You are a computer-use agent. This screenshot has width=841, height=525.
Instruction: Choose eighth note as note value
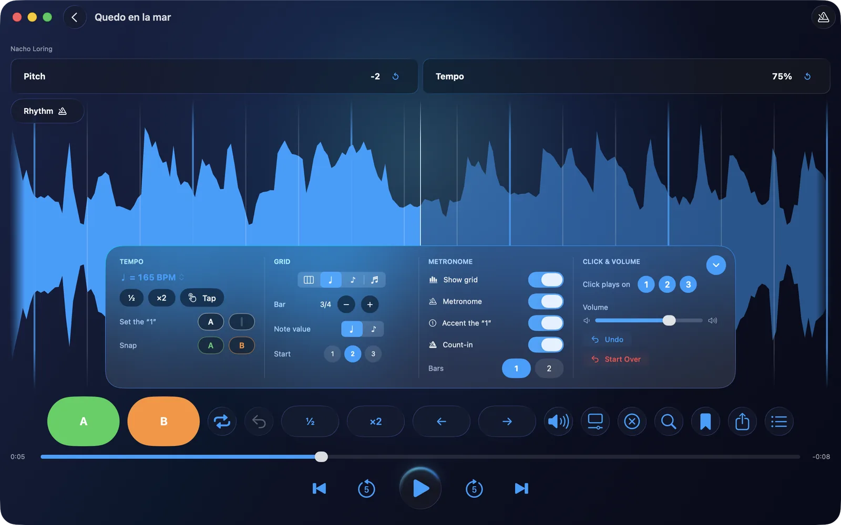[373, 329]
